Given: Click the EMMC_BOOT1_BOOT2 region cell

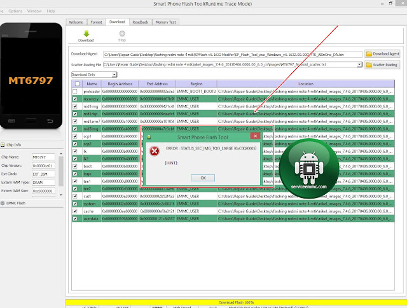Looking at the screenshot, I should coord(197,92).
